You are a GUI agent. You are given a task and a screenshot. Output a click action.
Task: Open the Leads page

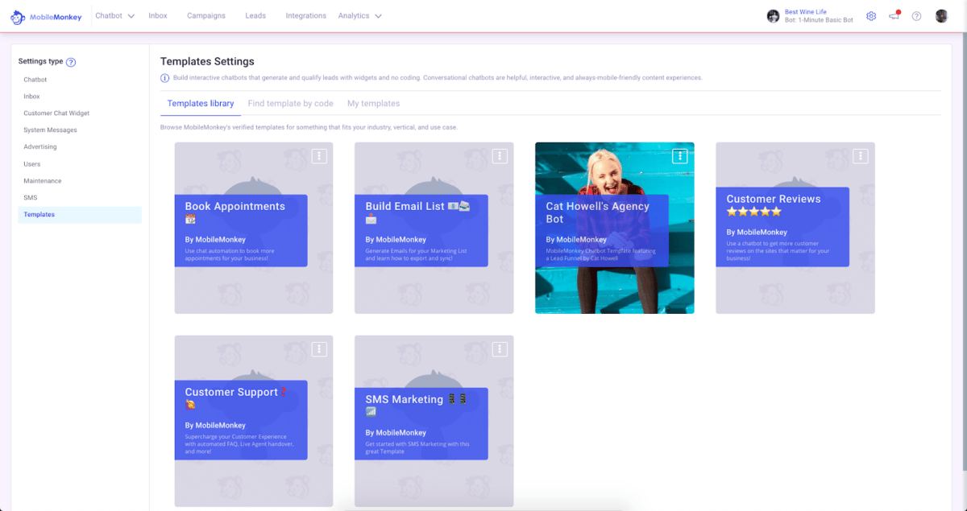(x=255, y=16)
